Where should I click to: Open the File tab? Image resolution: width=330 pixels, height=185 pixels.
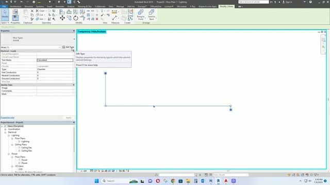(4, 7)
